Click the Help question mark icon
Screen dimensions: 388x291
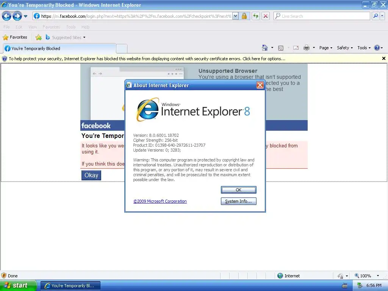tap(377, 48)
